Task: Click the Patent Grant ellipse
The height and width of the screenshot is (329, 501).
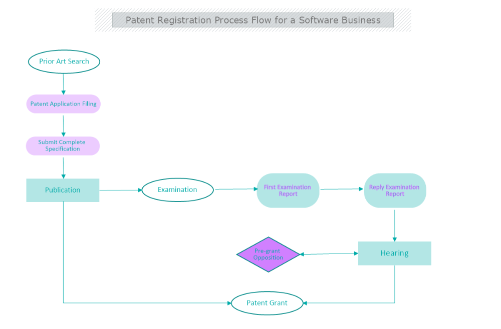Action: [267, 302]
